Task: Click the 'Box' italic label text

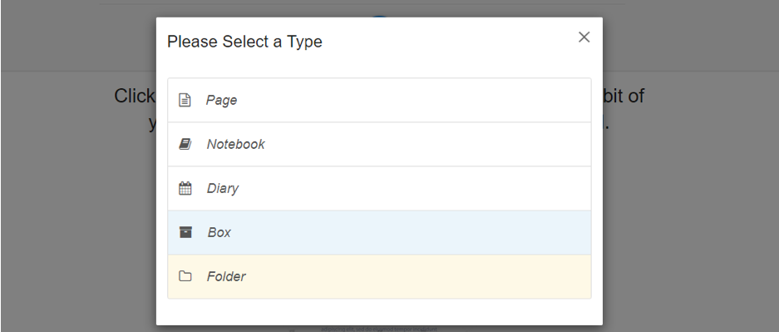Action: click(x=219, y=233)
